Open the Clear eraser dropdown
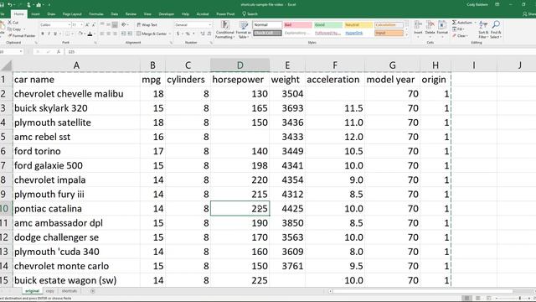The height and width of the screenshot is (302, 536). (460, 35)
